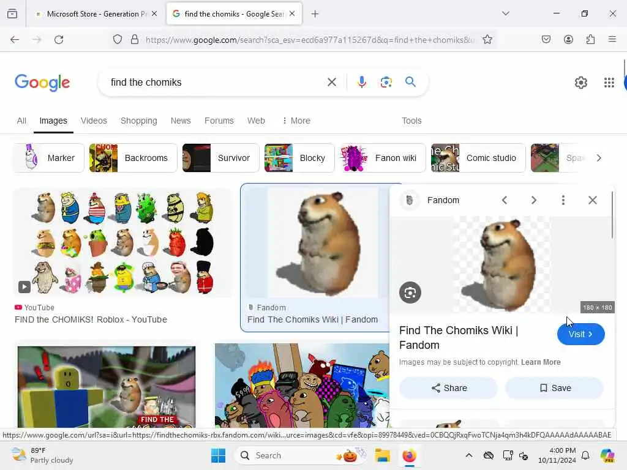
Task: Show next image in preview panel
Action: pyautogui.click(x=534, y=200)
